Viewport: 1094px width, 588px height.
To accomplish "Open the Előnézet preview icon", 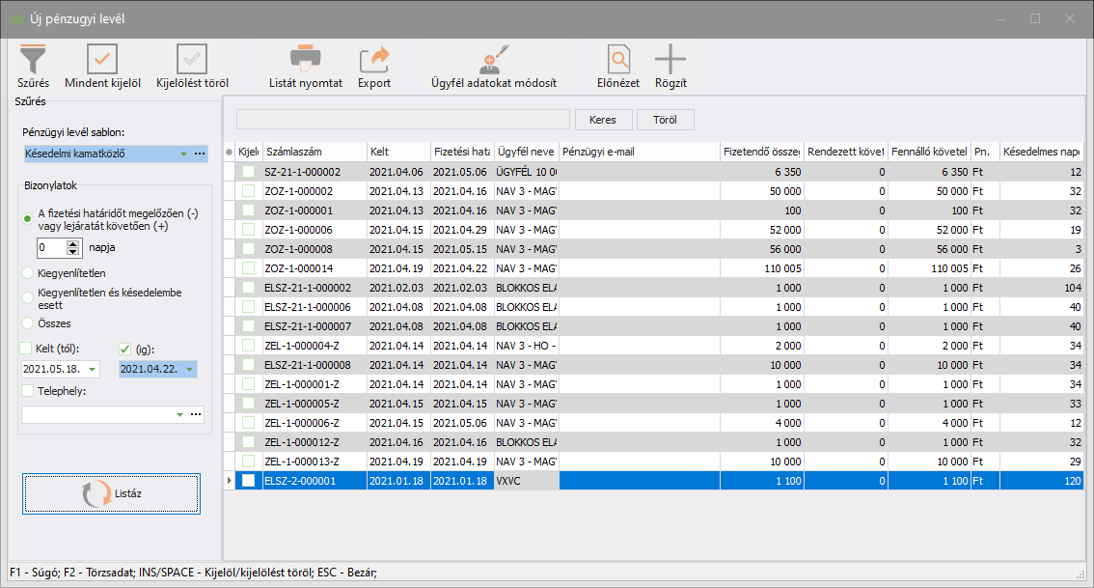I will (618, 59).
